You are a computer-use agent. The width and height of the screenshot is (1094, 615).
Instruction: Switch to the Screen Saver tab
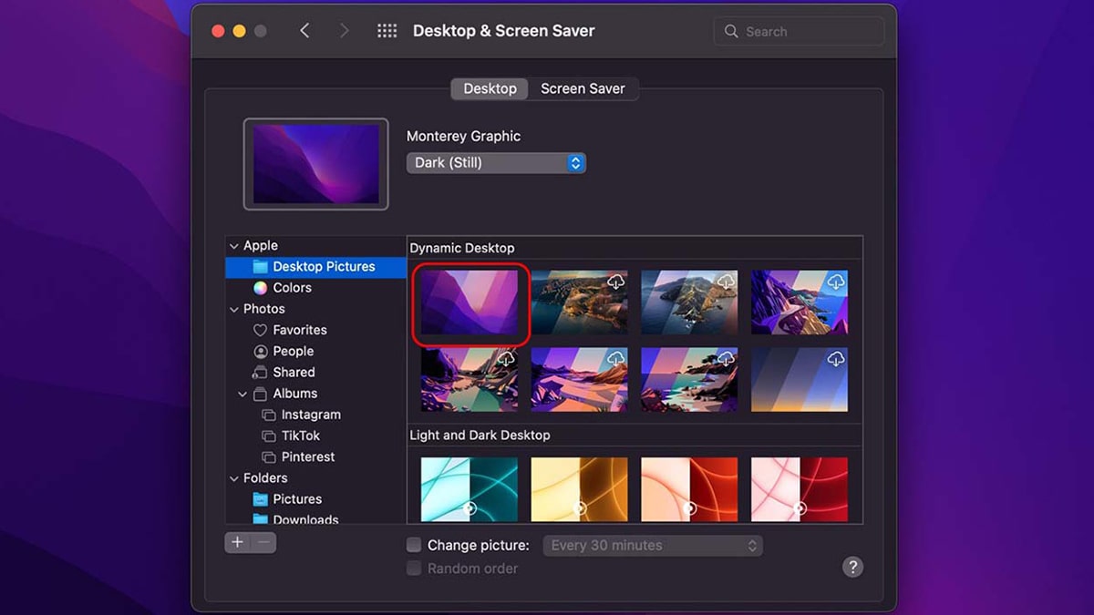[x=583, y=88]
